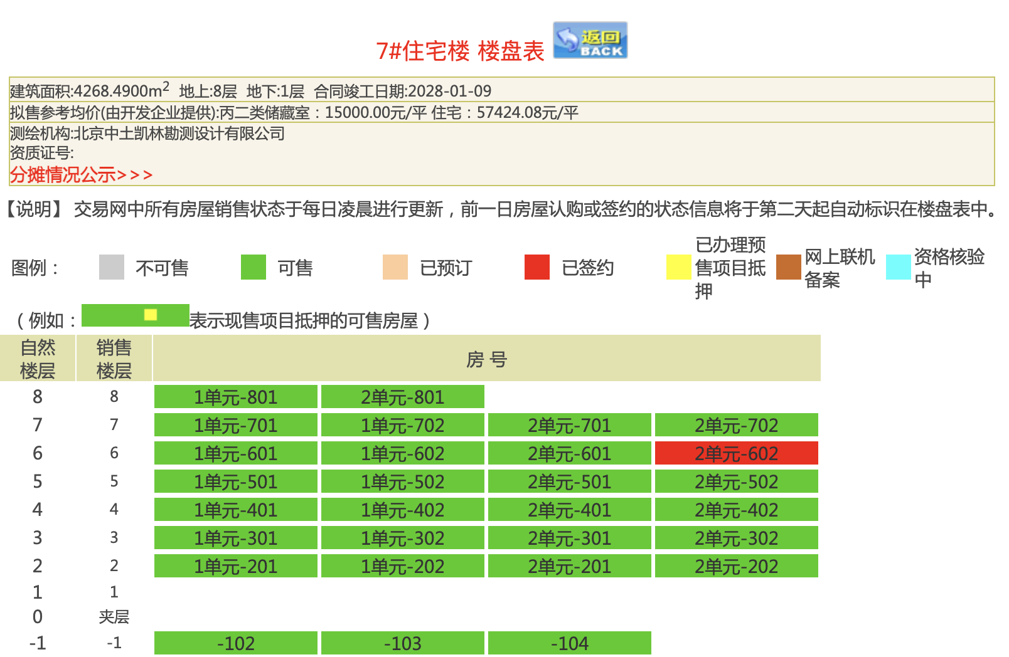Open basement storage room -102

236,643
